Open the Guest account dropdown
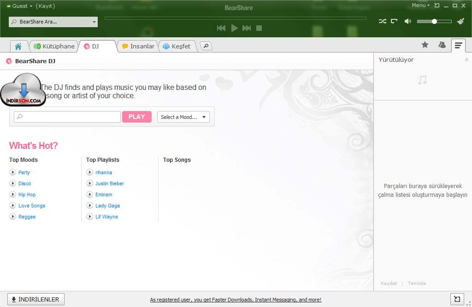Viewport: 472px width, 307px height. (22, 6)
